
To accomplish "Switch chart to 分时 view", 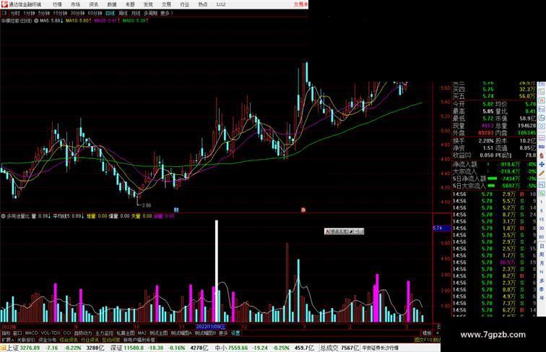I will 15,13.
